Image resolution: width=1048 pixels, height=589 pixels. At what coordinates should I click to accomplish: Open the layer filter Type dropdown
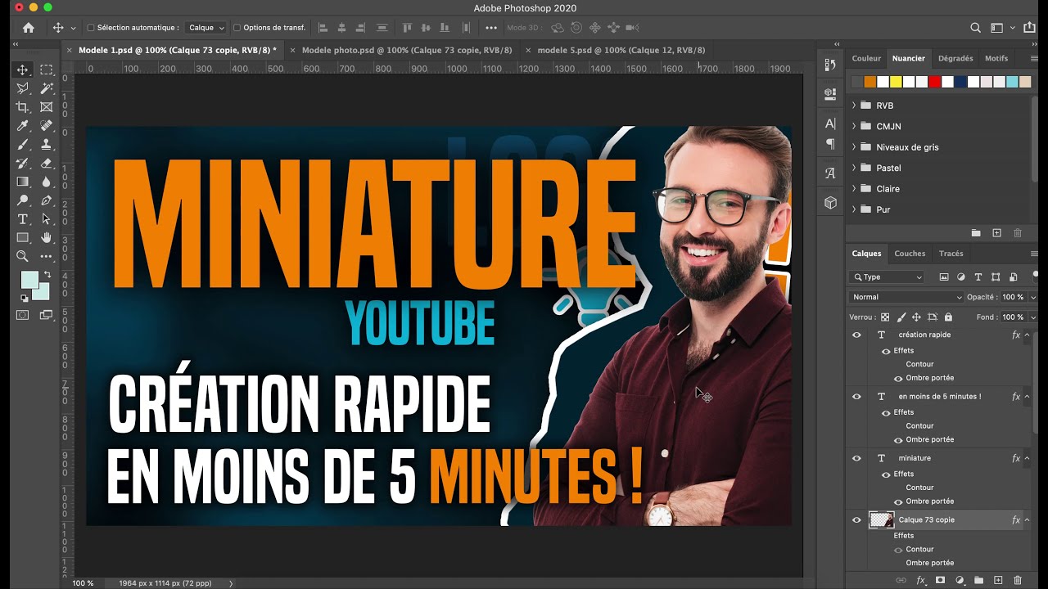pos(887,277)
